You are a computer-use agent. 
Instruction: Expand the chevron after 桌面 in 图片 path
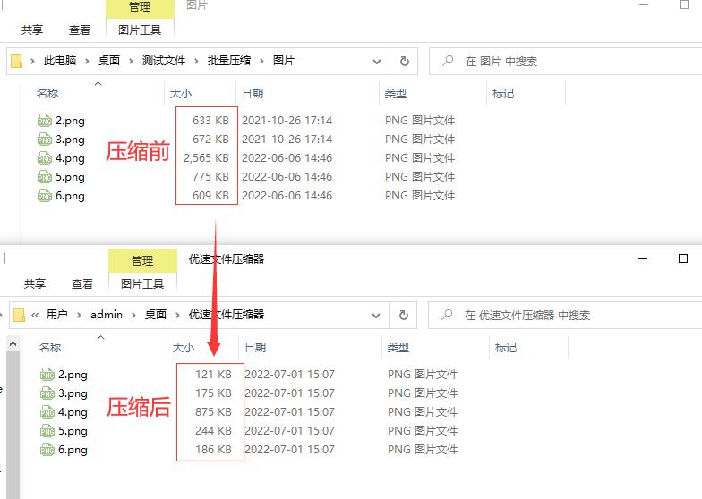[131, 61]
